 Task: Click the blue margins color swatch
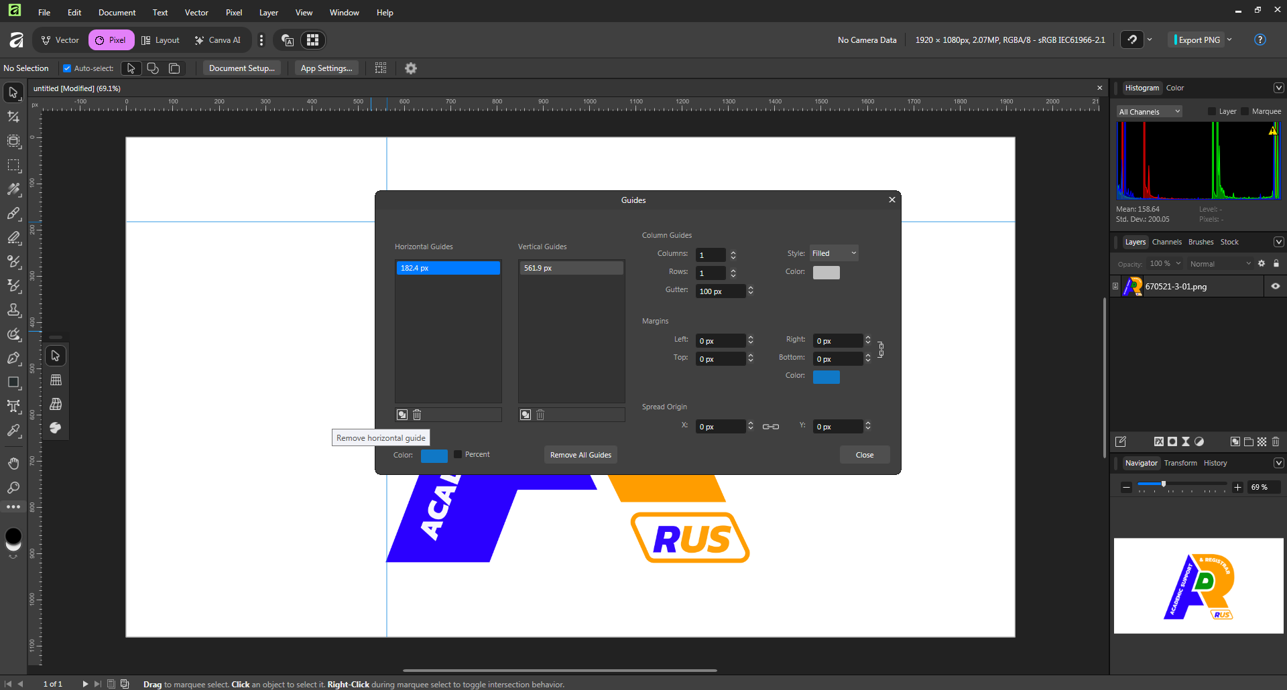click(x=826, y=376)
